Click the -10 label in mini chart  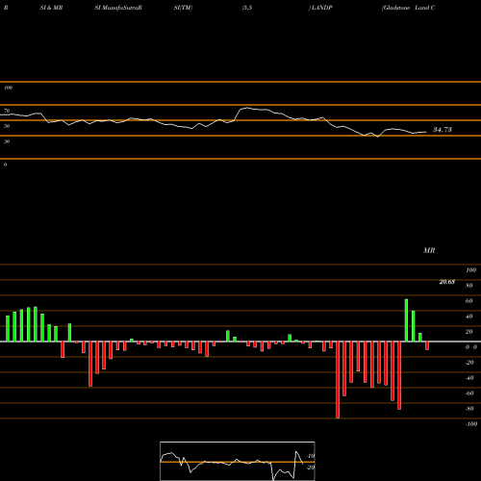pyautogui.click(x=311, y=456)
